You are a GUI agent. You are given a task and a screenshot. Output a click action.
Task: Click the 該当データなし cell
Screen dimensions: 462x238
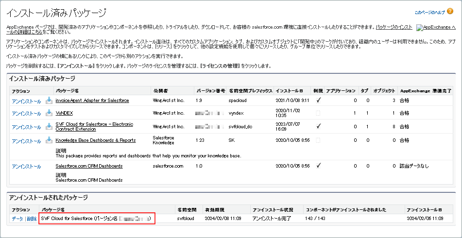[x=414, y=166]
